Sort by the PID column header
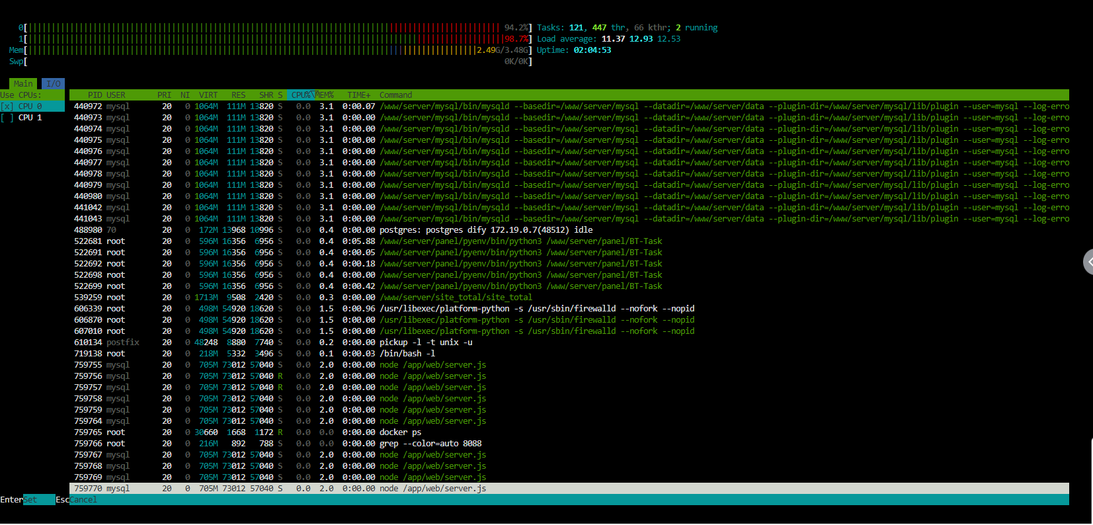Screen dimensions: 1093x525 coord(95,95)
